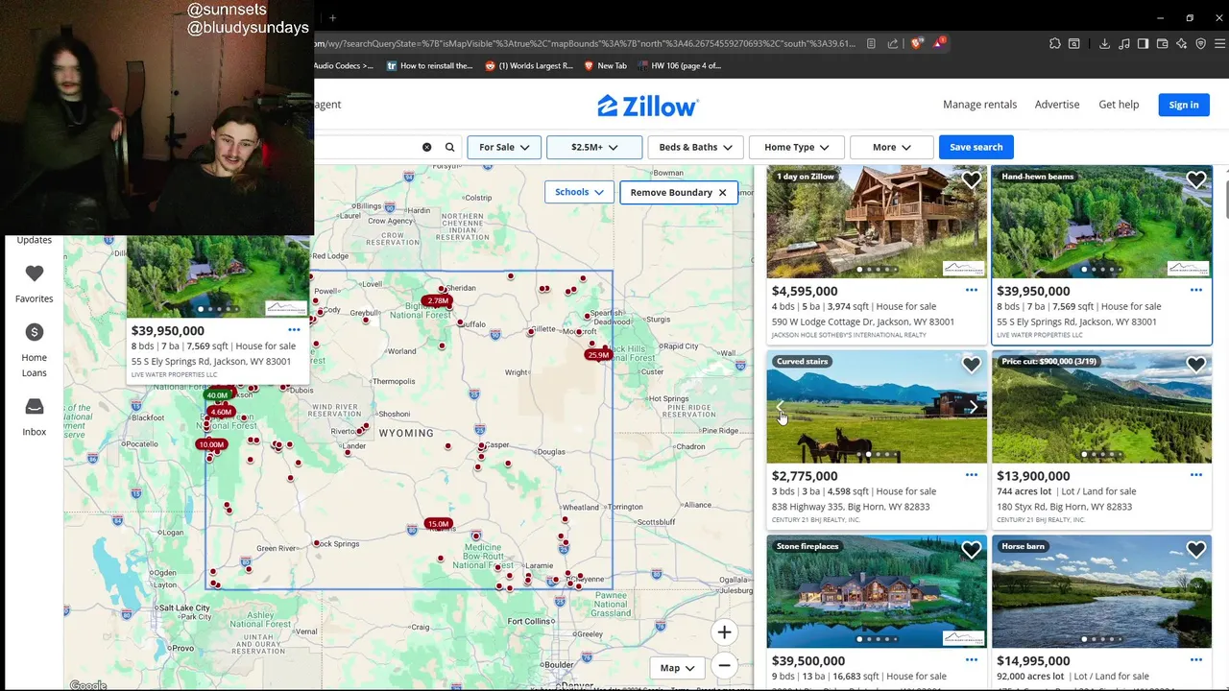Image resolution: width=1229 pixels, height=691 pixels.
Task: Save the 838 Highway 335 home heart
Action: (972, 365)
